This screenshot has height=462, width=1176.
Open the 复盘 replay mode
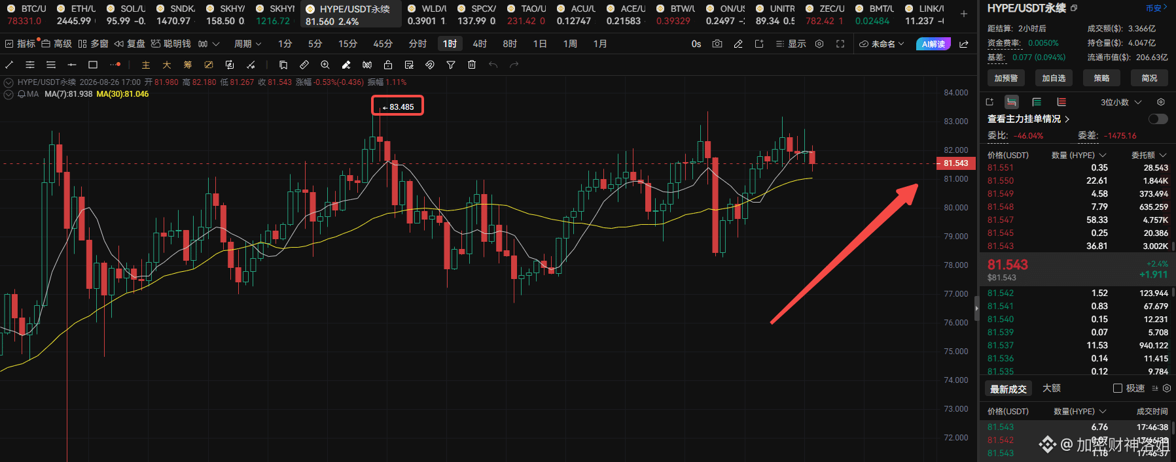point(130,44)
